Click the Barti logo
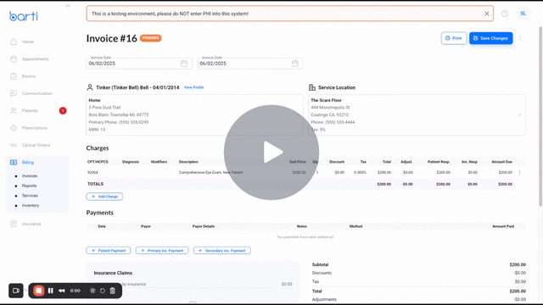The image size is (543, 305). (x=24, y=16)
